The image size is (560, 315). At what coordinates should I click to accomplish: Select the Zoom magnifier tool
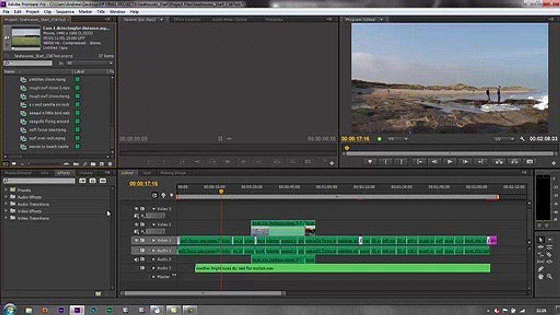pyautogui.click(x=549, y=276)
